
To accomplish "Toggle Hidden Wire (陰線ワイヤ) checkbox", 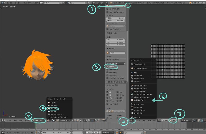I will point(108,73).
